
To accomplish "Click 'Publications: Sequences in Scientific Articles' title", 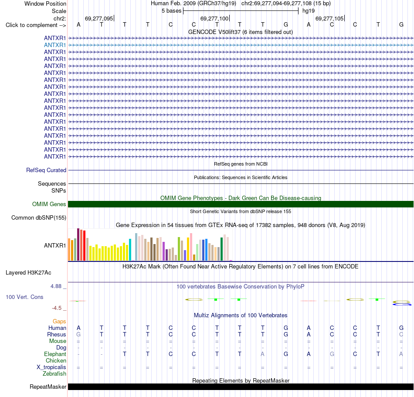I will click(x=241, y=177).
